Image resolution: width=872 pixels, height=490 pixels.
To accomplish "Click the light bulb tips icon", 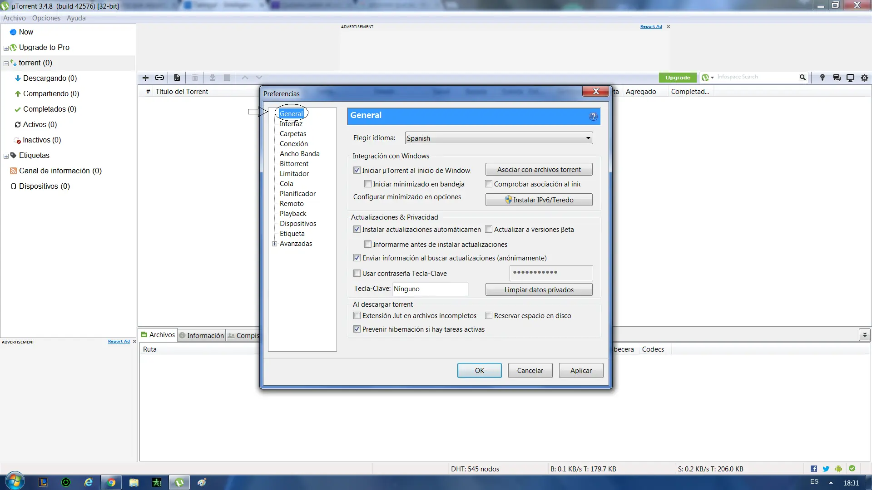I will 822,78.
